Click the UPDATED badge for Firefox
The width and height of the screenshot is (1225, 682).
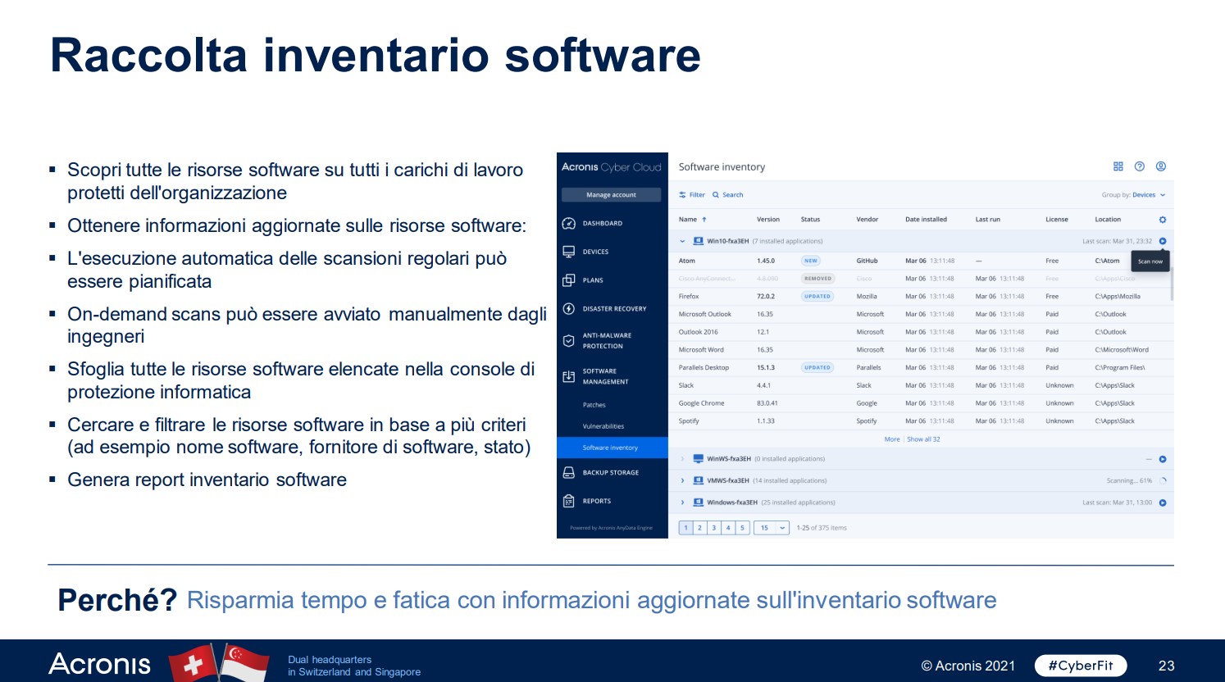[x=817, y=297]
